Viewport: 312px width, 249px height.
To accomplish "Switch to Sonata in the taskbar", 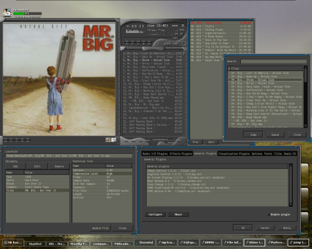I will pyautogui.click(x=145, y=242).
